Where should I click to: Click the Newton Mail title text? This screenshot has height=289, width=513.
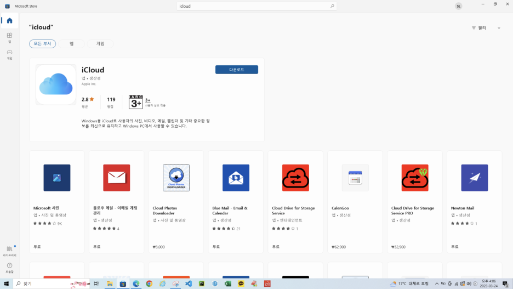(463, 208)
